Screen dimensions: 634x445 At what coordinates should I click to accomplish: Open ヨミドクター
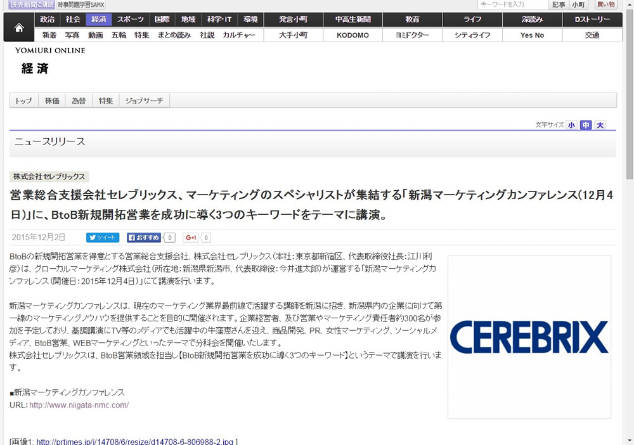click(413, 35)
